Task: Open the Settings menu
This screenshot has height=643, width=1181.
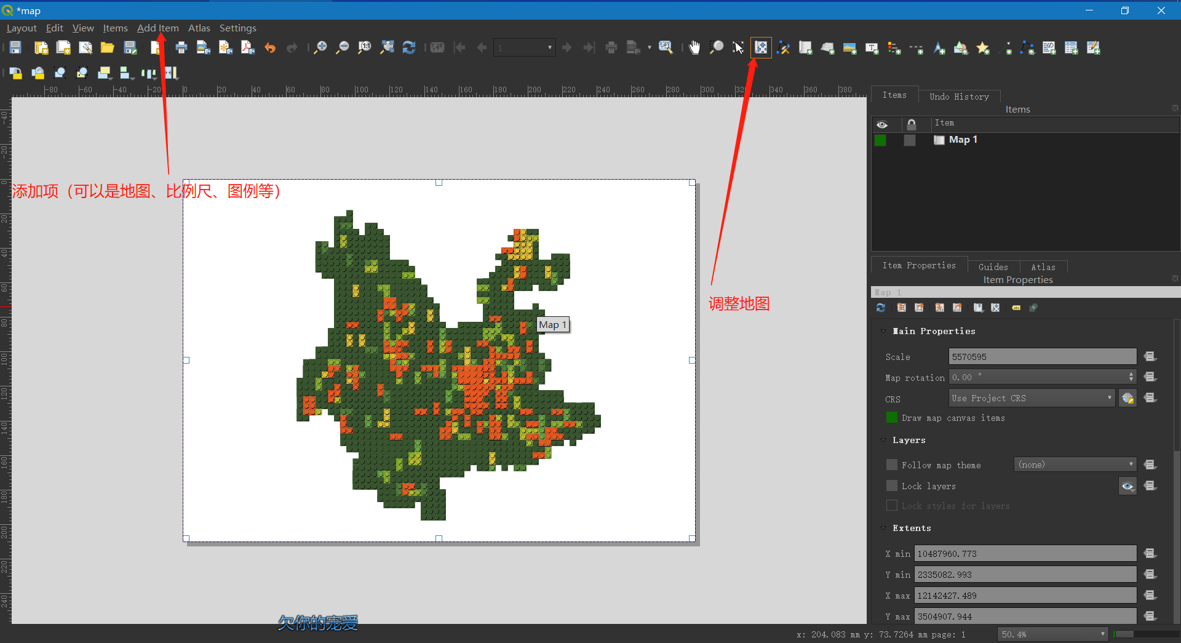Action: pyautogui.click(x=238, y=28)
